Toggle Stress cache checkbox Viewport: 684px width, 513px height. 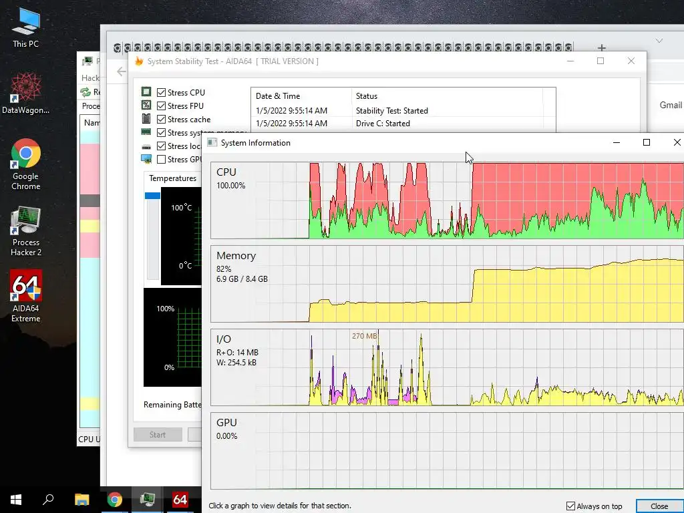pyautogui.click(x=162, y=119)
